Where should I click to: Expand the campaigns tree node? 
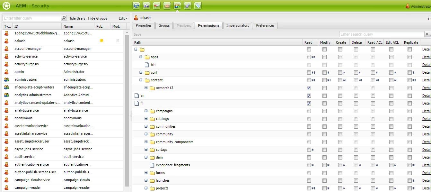(146, 111)
